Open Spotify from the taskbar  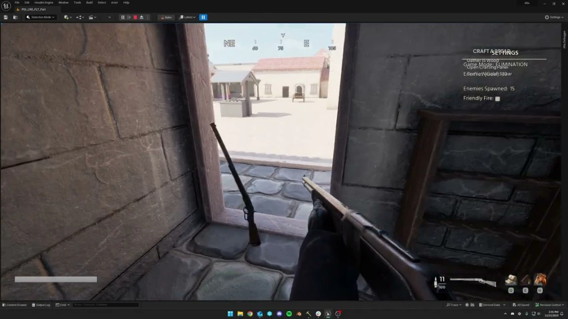(x=289, y=314)
